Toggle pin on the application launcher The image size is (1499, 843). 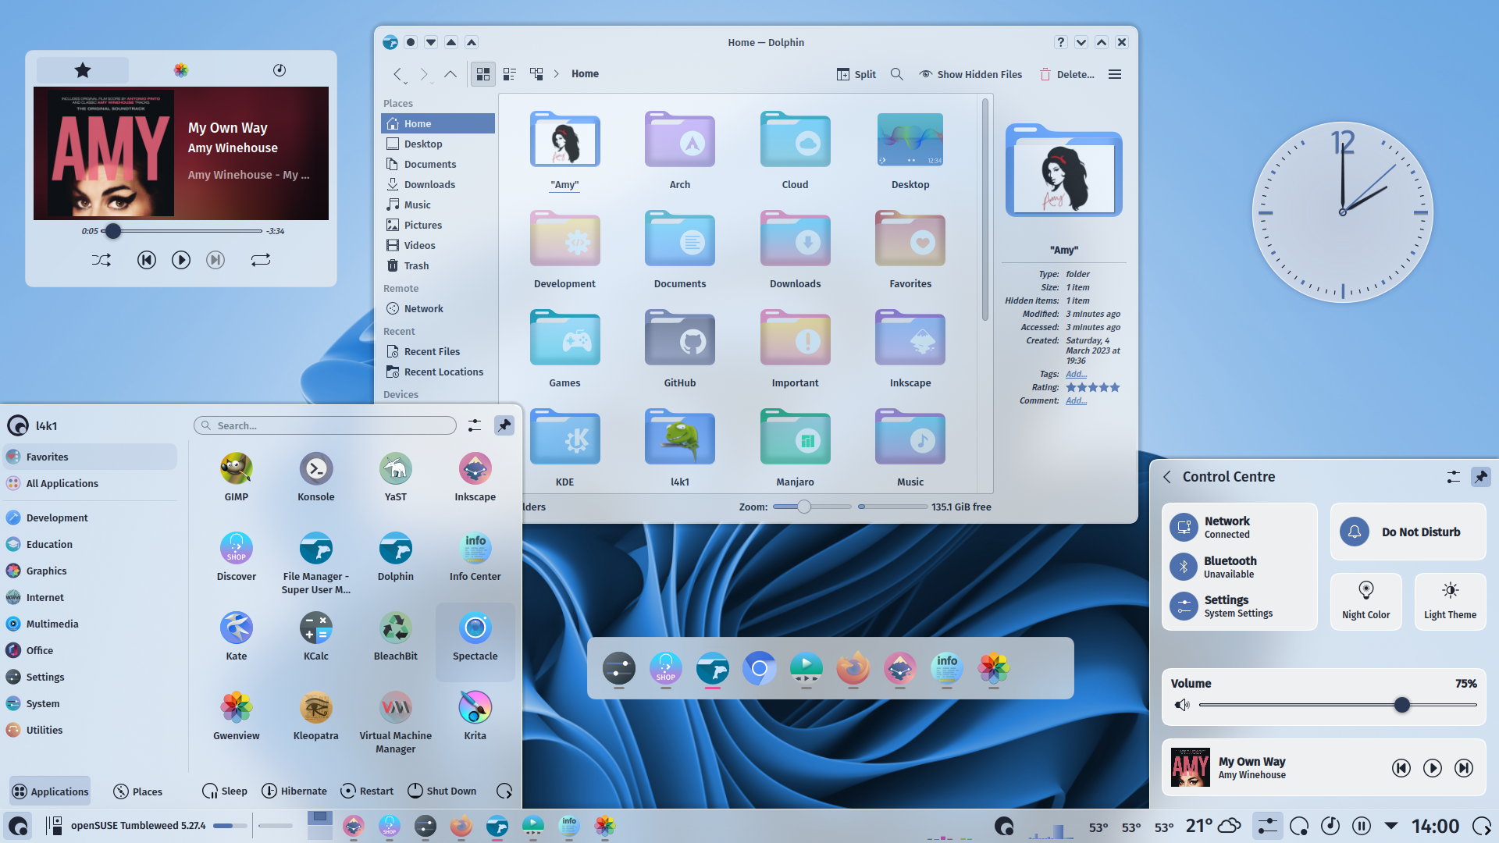click(504, 425)
